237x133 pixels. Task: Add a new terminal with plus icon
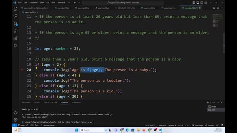207,102
